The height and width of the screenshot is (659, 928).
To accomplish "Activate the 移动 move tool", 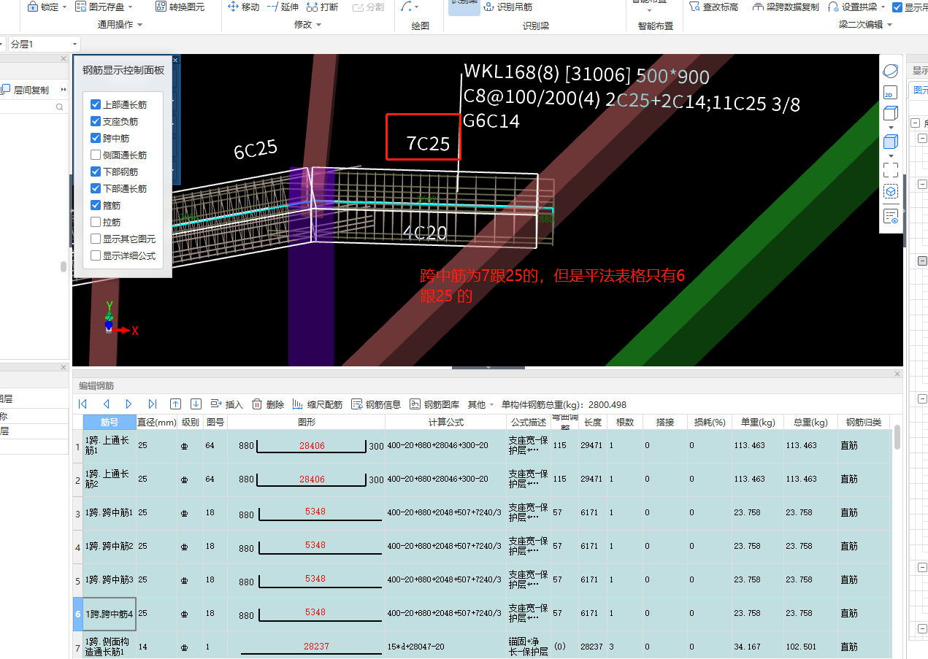I will coord(244,7).
